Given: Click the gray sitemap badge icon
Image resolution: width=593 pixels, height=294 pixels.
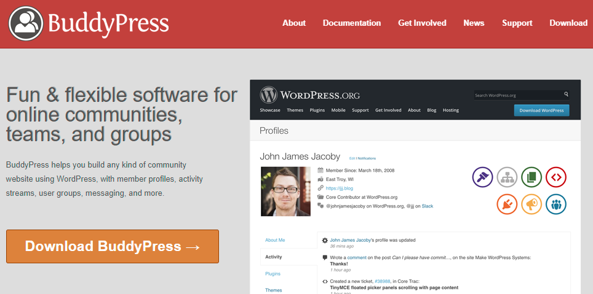Looking at the screenshot, I should tap(507, 177).
